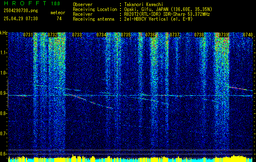Click the meteor count 74

tap(59, 19)
